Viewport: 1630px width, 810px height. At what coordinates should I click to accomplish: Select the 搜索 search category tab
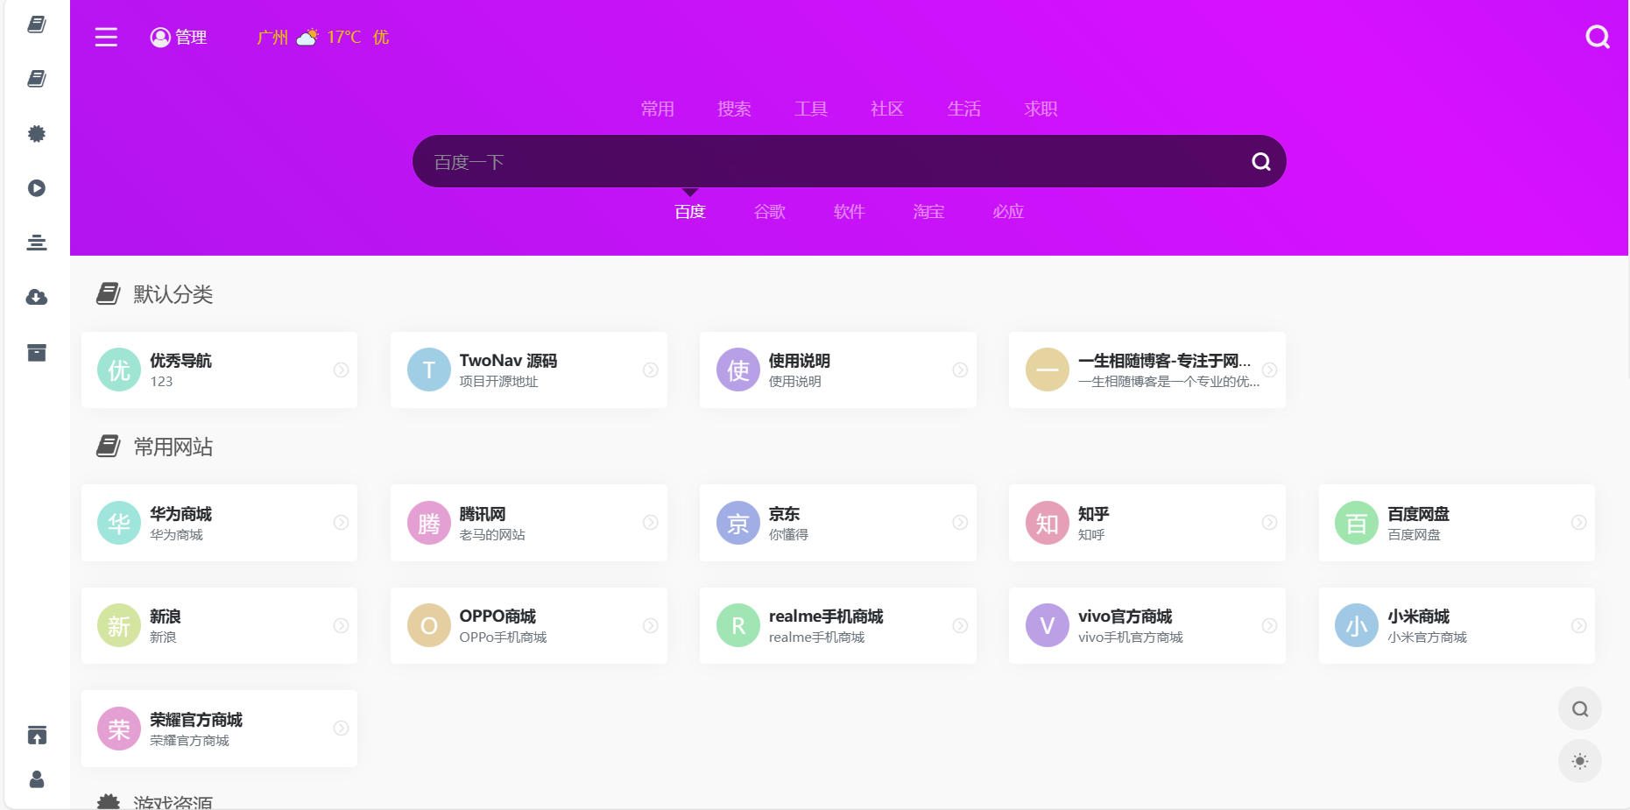click(734, 109)
